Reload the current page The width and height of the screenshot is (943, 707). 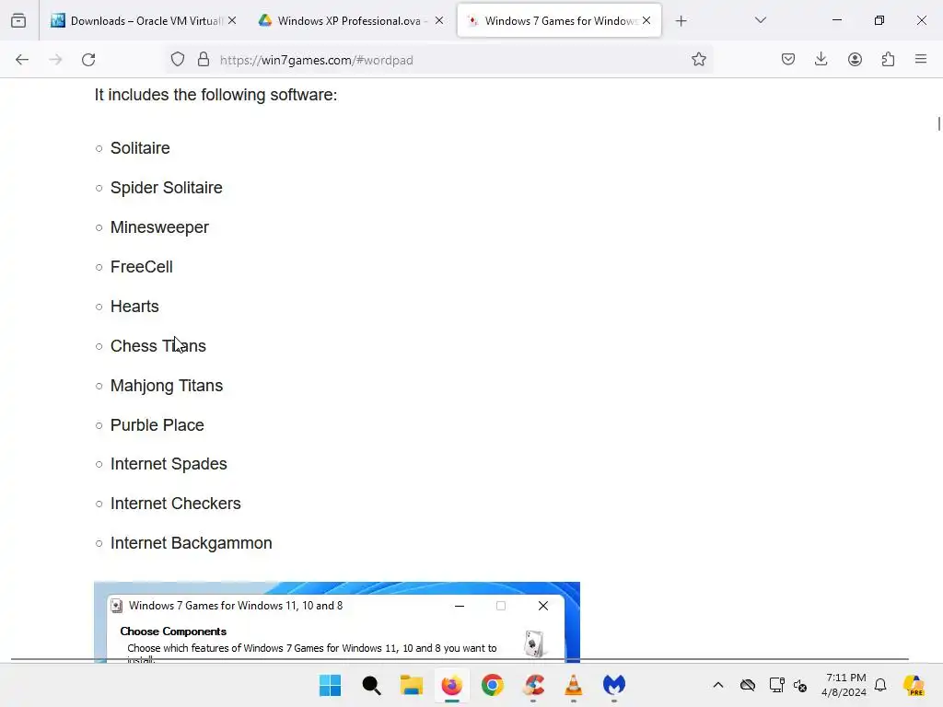88,60
